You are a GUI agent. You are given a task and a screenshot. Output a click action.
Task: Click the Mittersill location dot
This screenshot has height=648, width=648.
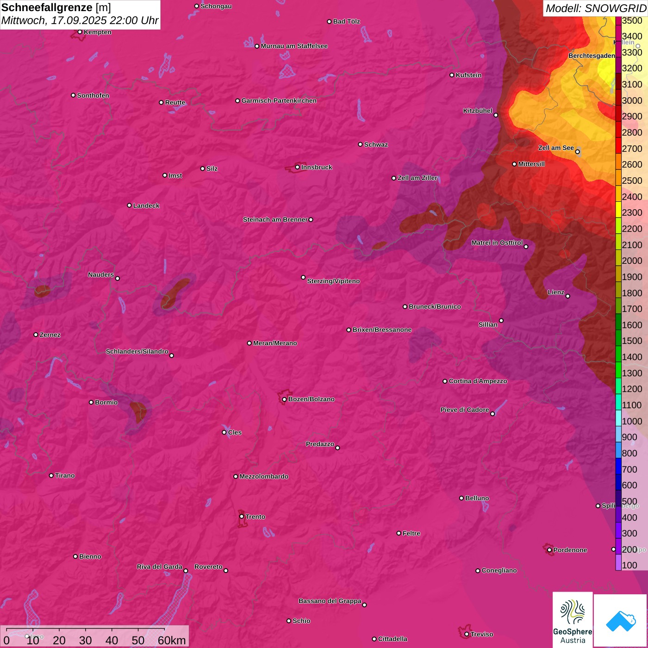[x=514, y=164]
